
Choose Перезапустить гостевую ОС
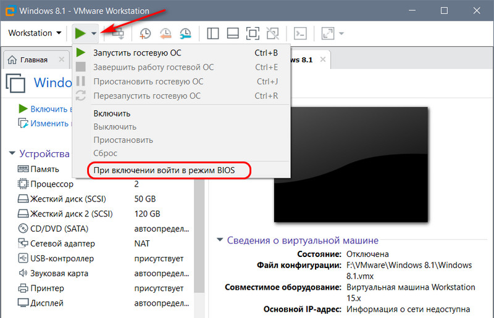click(182, 96)
